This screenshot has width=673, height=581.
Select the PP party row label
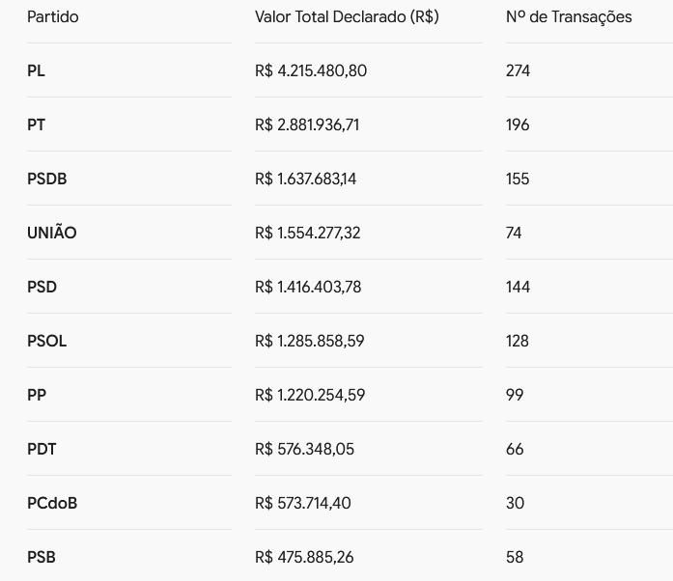(x=37, y=395)
